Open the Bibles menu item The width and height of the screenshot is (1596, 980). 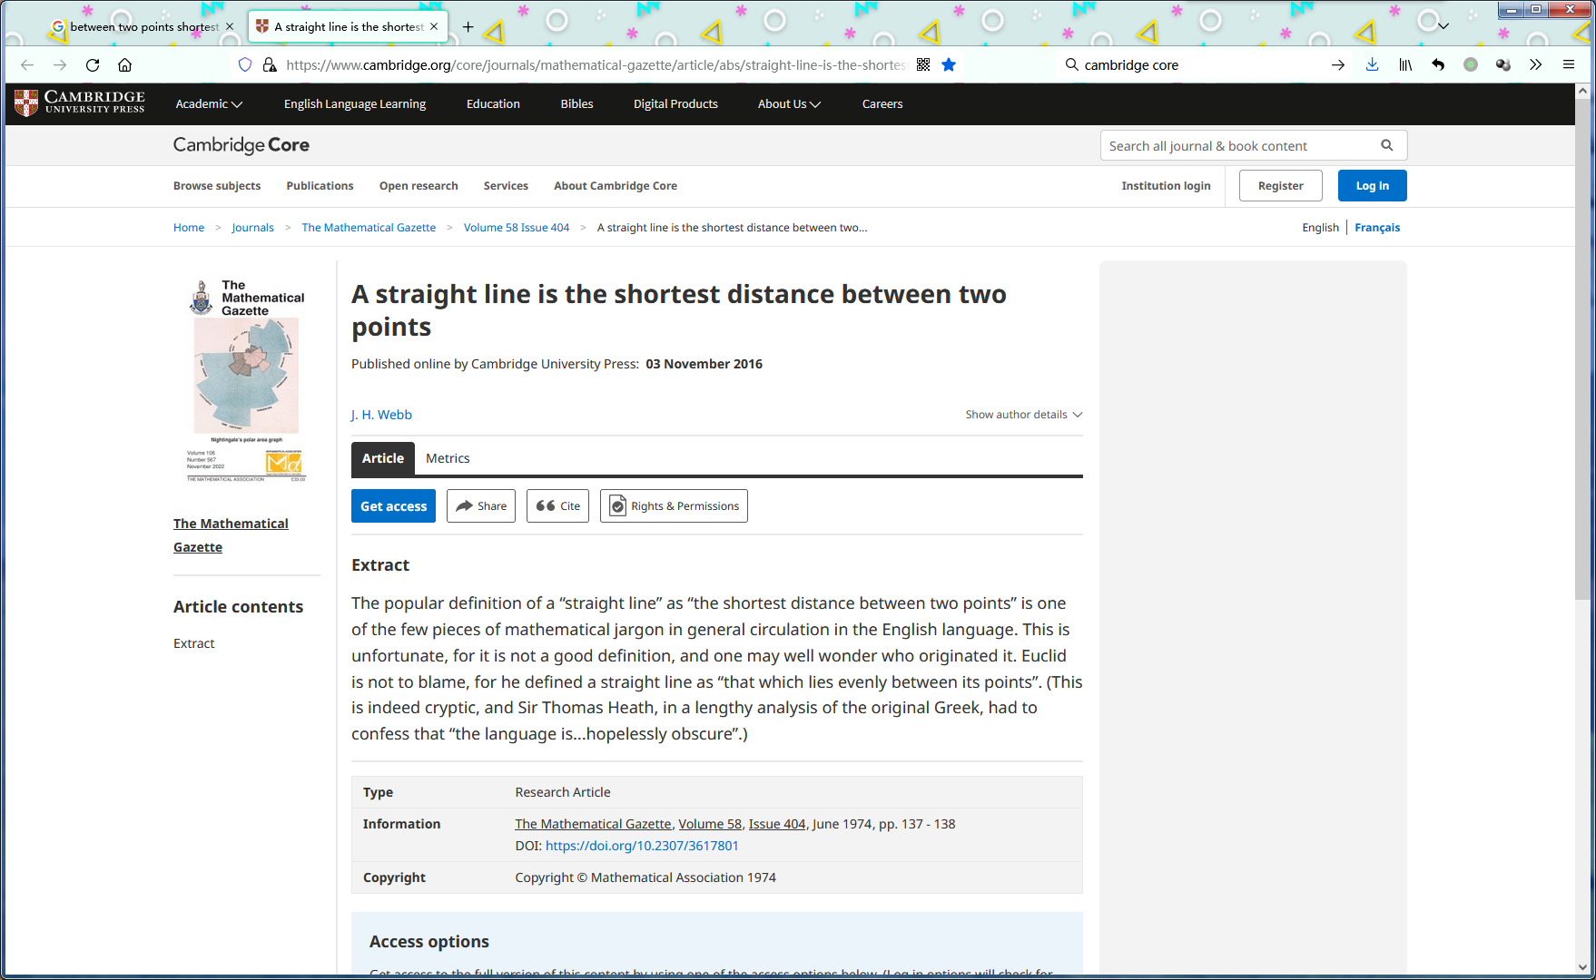[x=576, y=104]
